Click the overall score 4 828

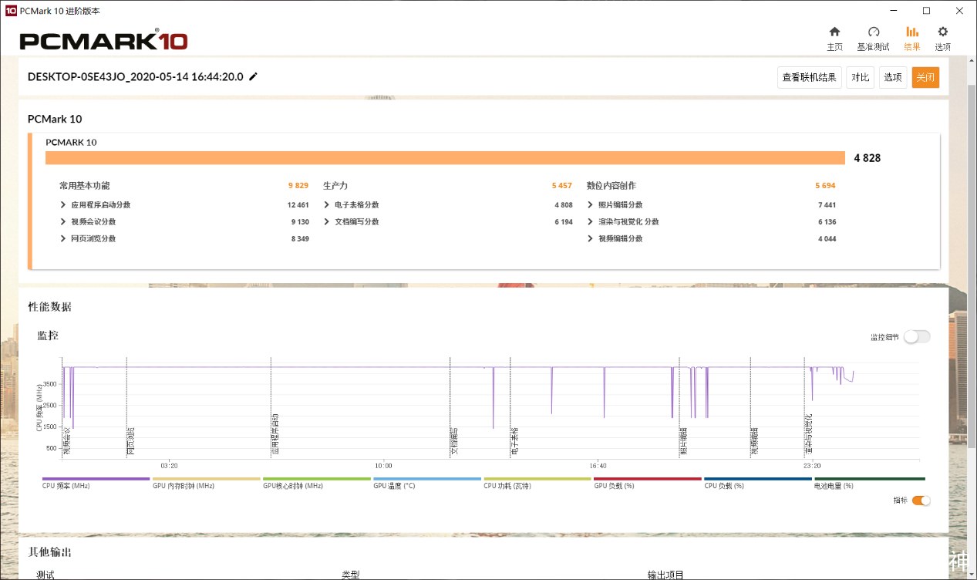click(x=867, y=158)
